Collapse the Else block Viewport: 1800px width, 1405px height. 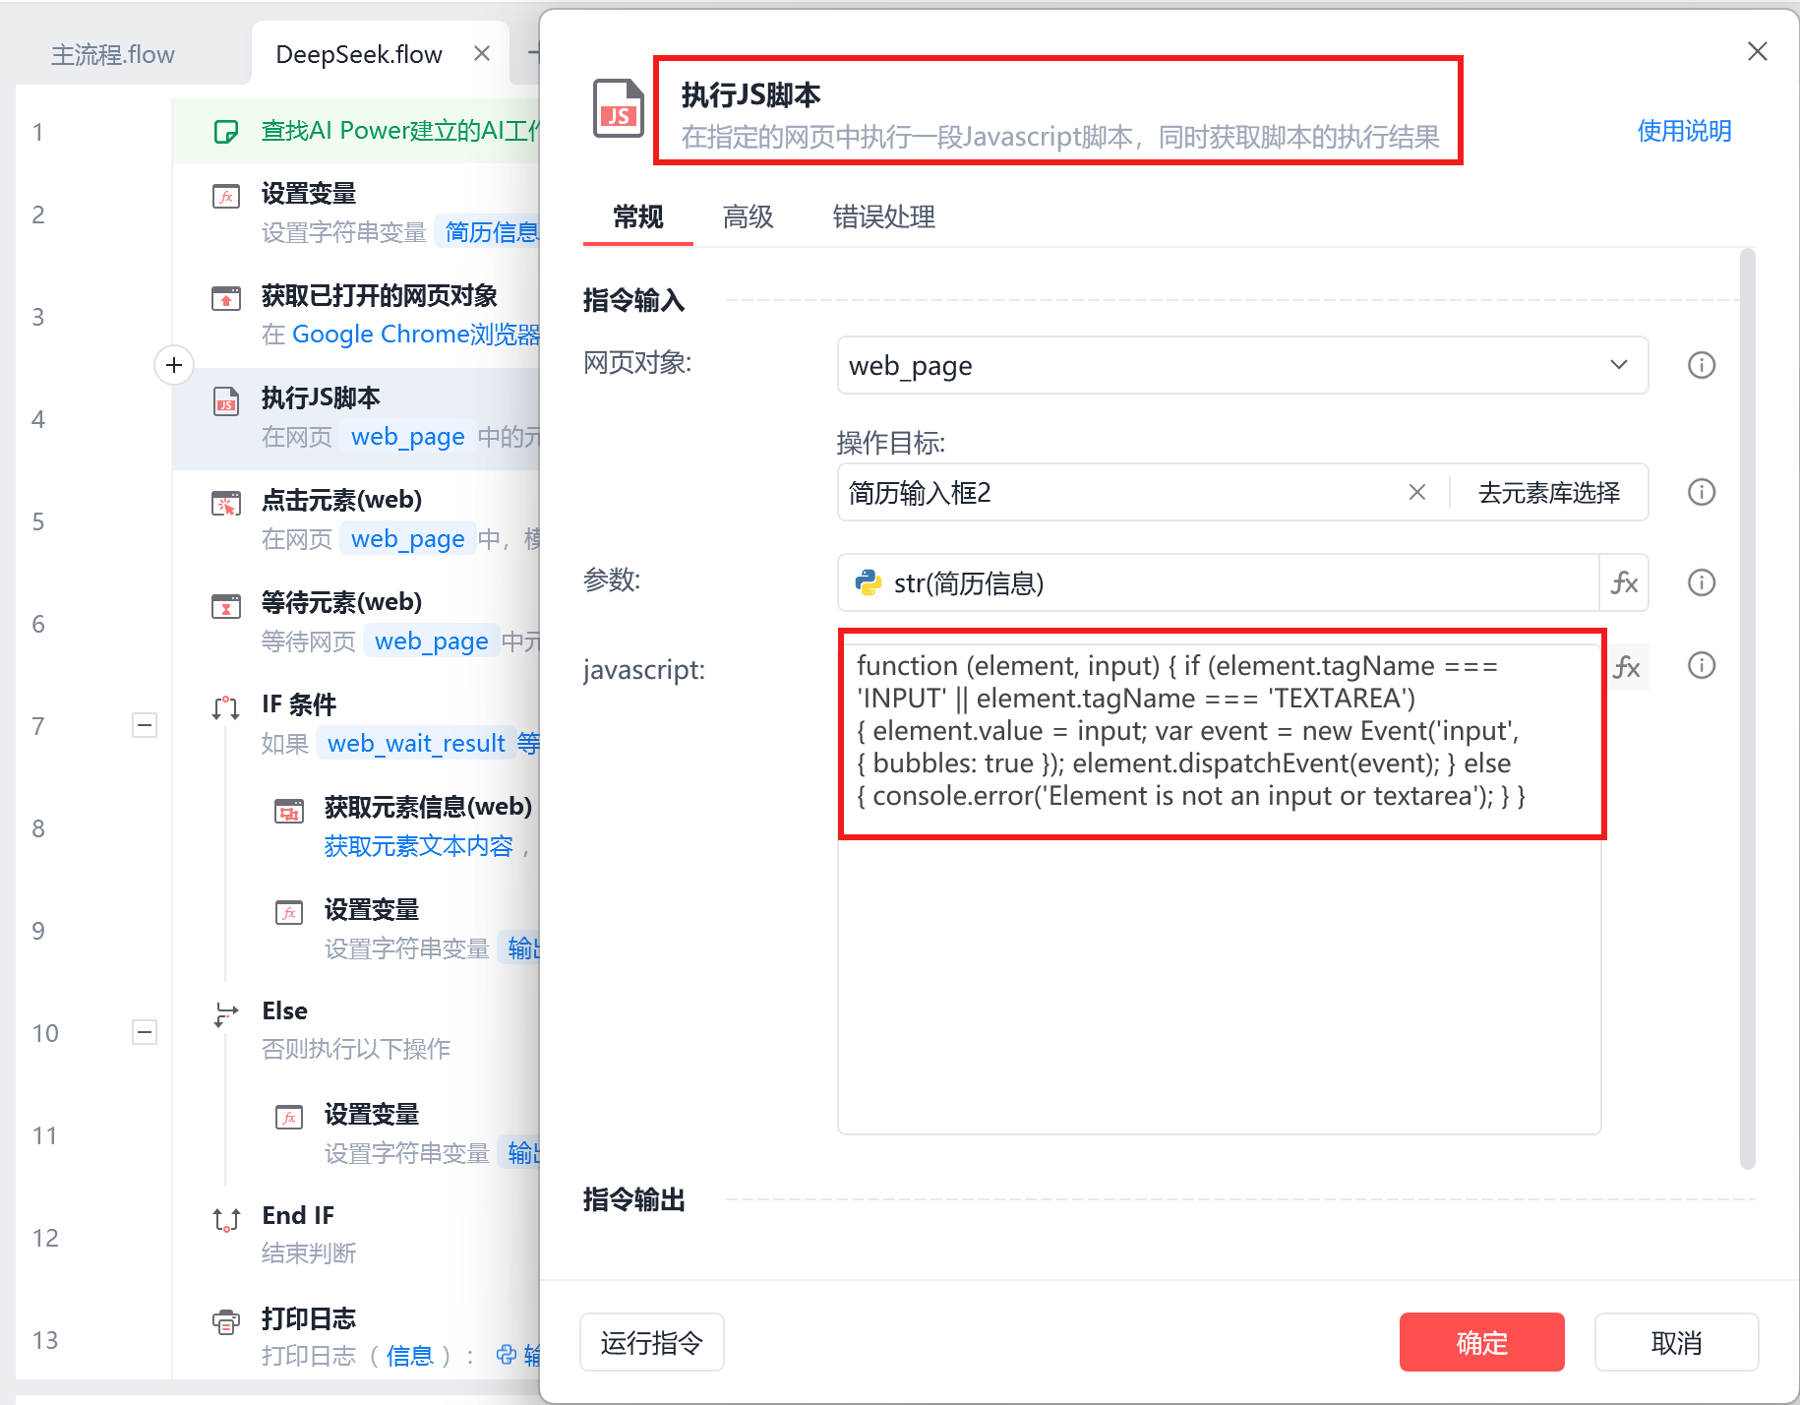(145, 1032)
